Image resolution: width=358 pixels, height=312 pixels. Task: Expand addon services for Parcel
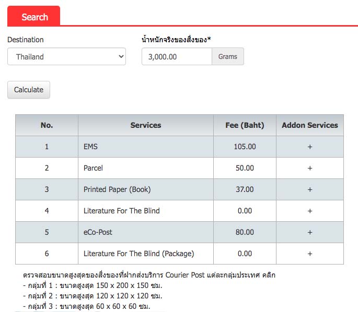point(309,168)
